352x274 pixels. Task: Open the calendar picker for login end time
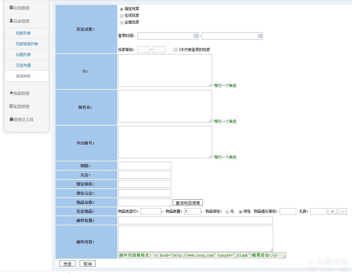tap(260, 36)
